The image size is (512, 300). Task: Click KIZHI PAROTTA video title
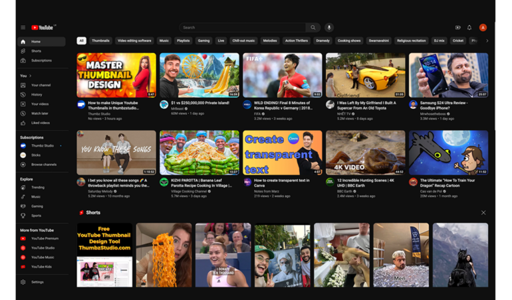tap(201, 183)
